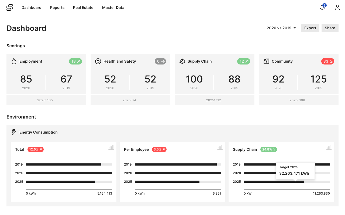This screenshot has height=215, width=345.
Task: Click the Health and Safety 0 trend badge
Action: [x=160, y=61]
